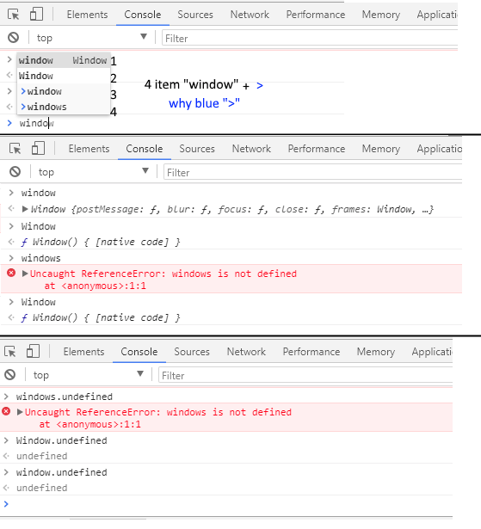Open Memory tab in middle DevTools panel
Viewport: 481px width, 529px height.
[x=380, y=149]
